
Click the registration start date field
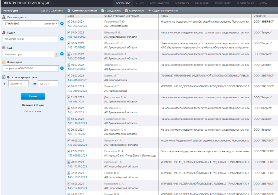tap(18, 84)
